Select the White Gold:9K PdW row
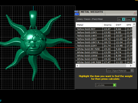Image resolution: width=138 pixels, height=103 pixels. (x=104, y=49)
